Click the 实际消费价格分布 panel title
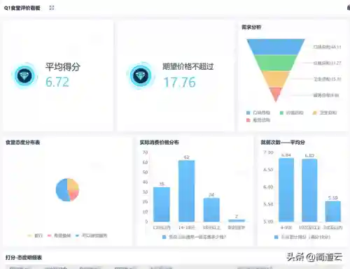This screenshot has width=350, height=269. 160,143
